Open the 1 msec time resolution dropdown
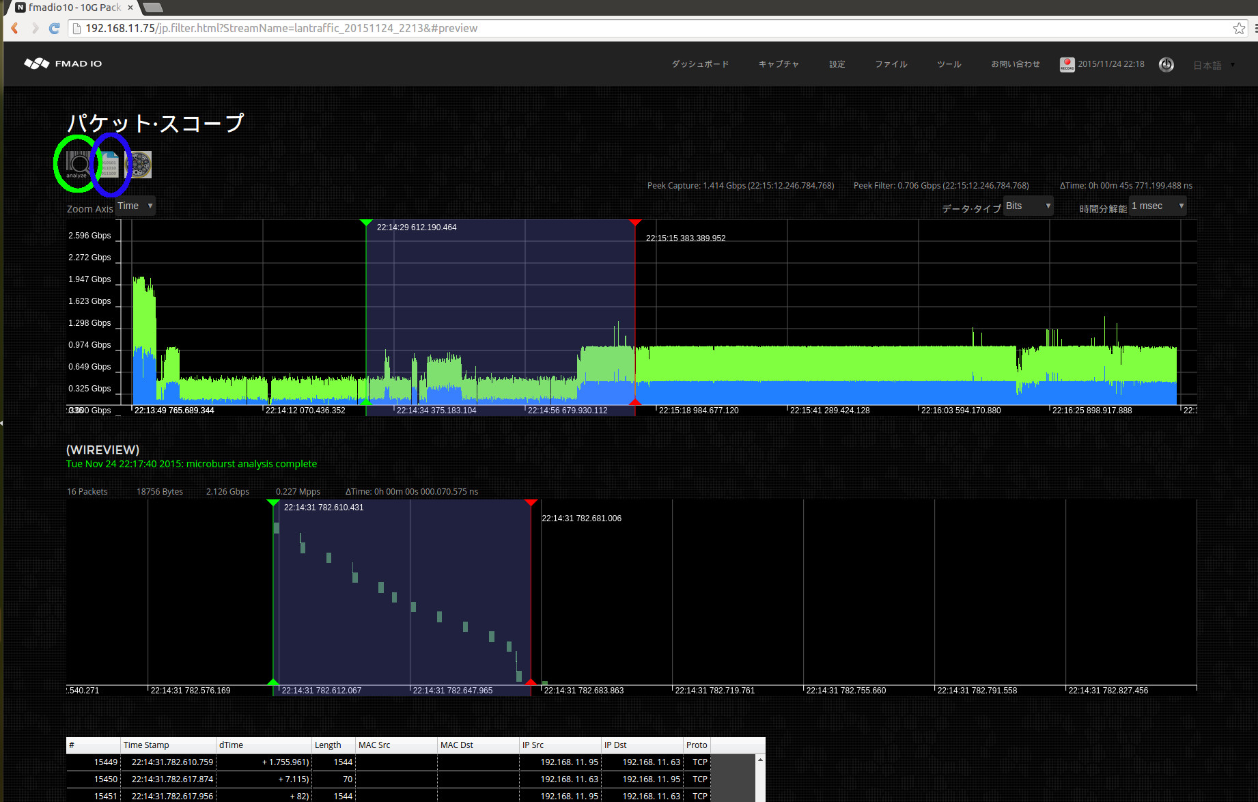The height and width of the screenshot is (802, 1258). tap(1157, 206)
